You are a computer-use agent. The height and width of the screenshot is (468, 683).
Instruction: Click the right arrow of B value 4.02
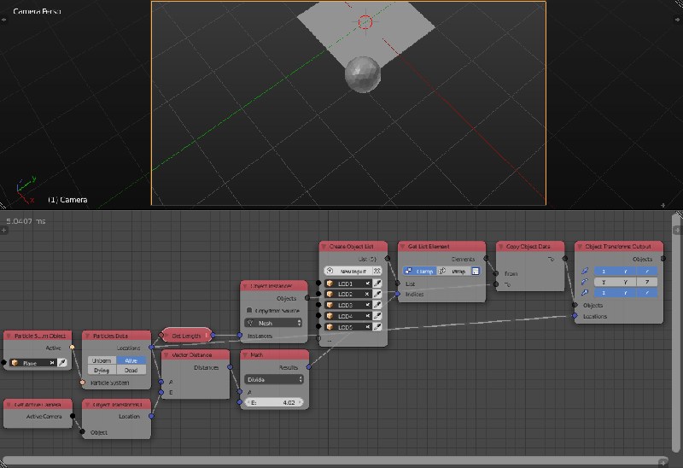(x=300, y=402)
